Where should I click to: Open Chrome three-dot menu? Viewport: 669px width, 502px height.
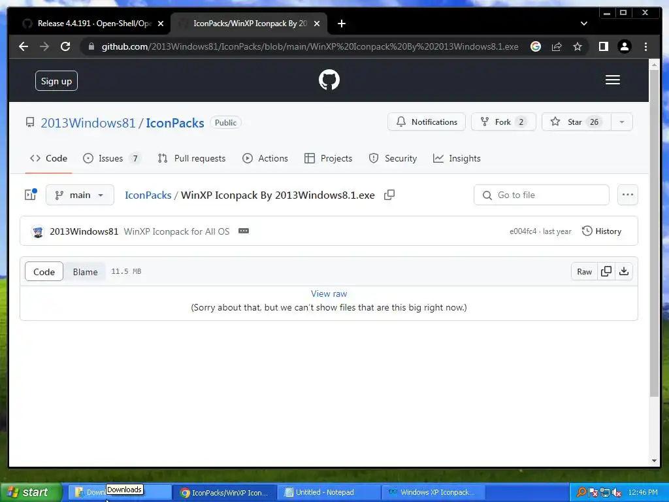pos(645,46)
